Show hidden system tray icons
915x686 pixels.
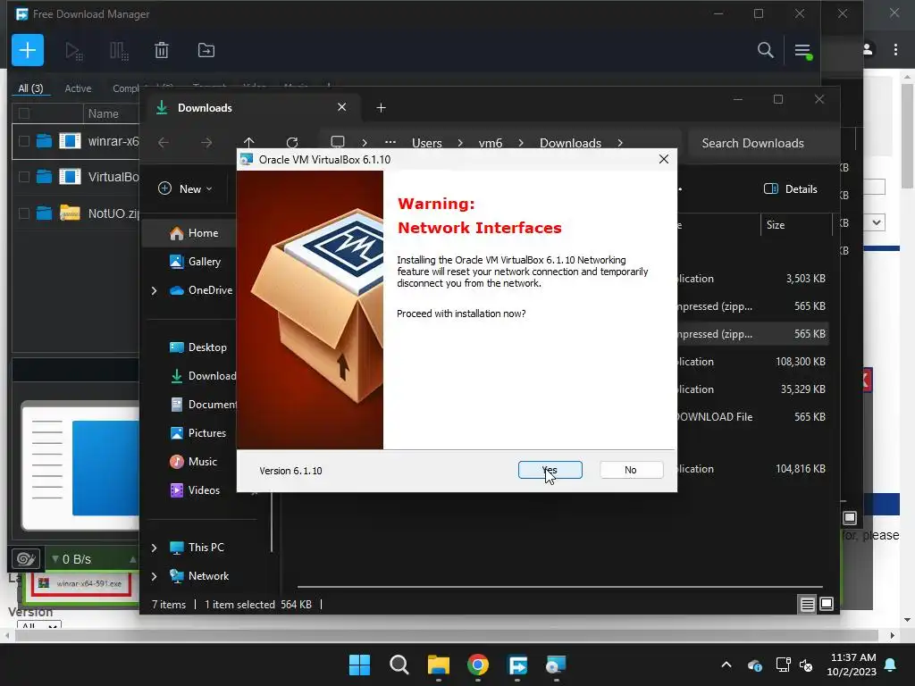726,665
